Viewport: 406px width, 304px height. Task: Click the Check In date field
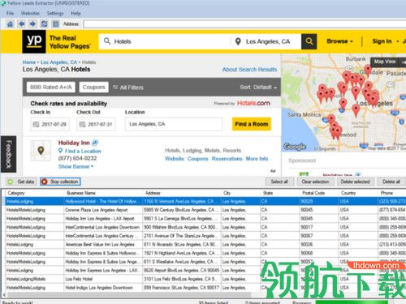pyautogui.click(x=50, y=124)
